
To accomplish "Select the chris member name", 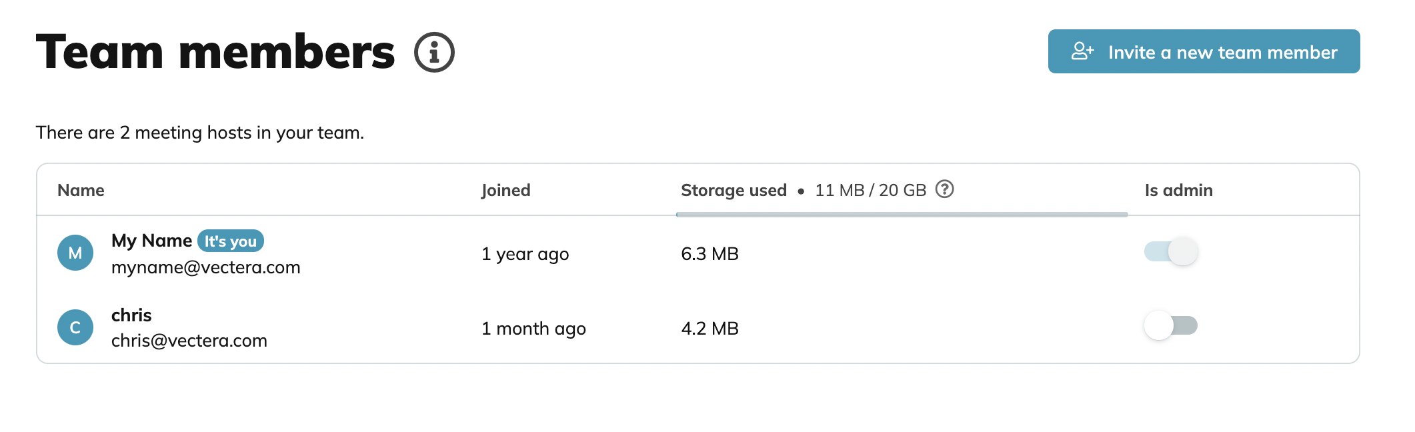I will tap(131, 315).
